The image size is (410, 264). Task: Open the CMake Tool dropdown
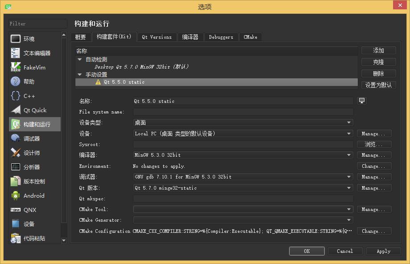click(243, 209)
